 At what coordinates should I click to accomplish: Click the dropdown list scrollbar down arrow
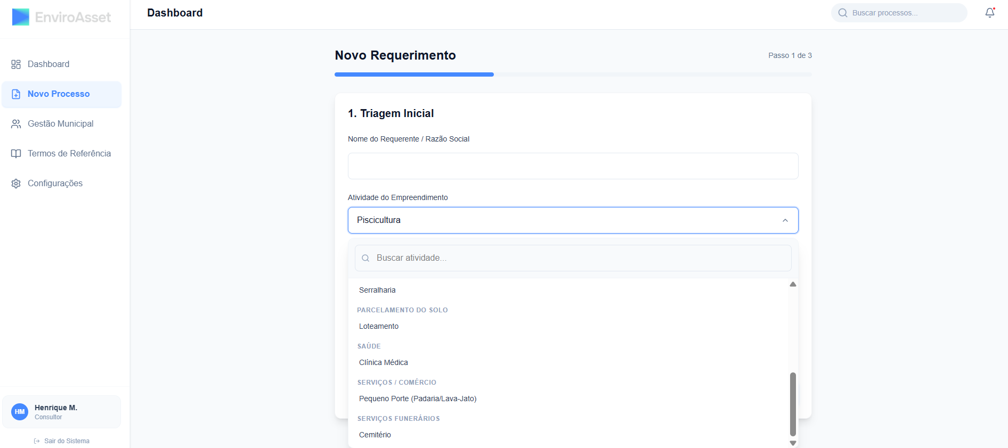coord(793,443)
